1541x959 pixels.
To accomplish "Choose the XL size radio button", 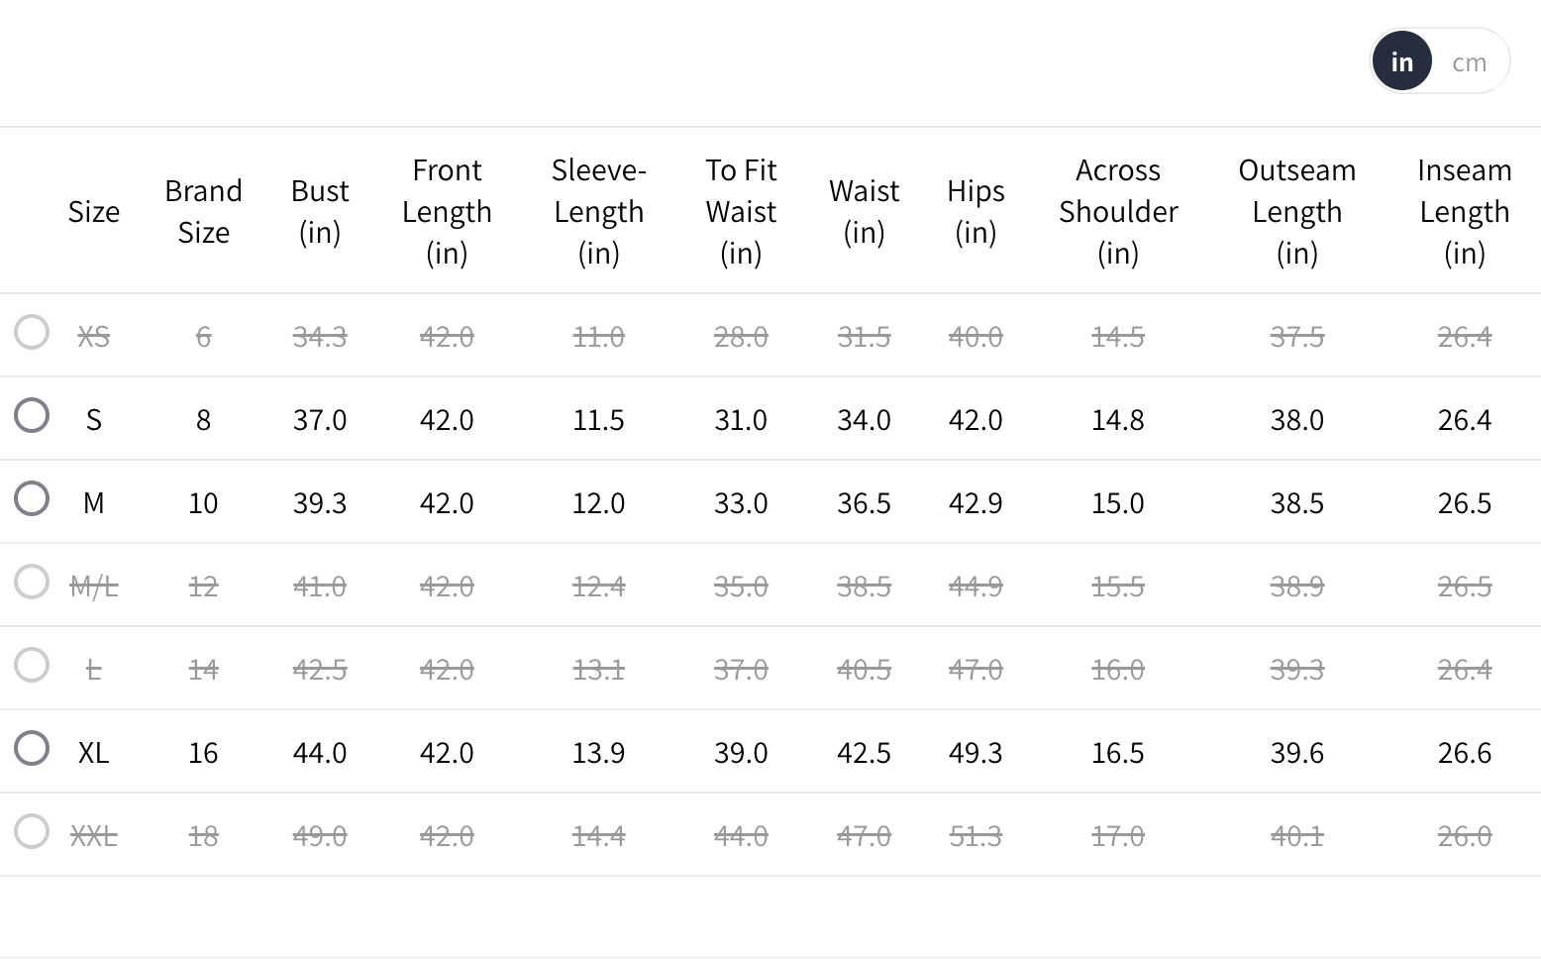I will click(x=32, y=748).
